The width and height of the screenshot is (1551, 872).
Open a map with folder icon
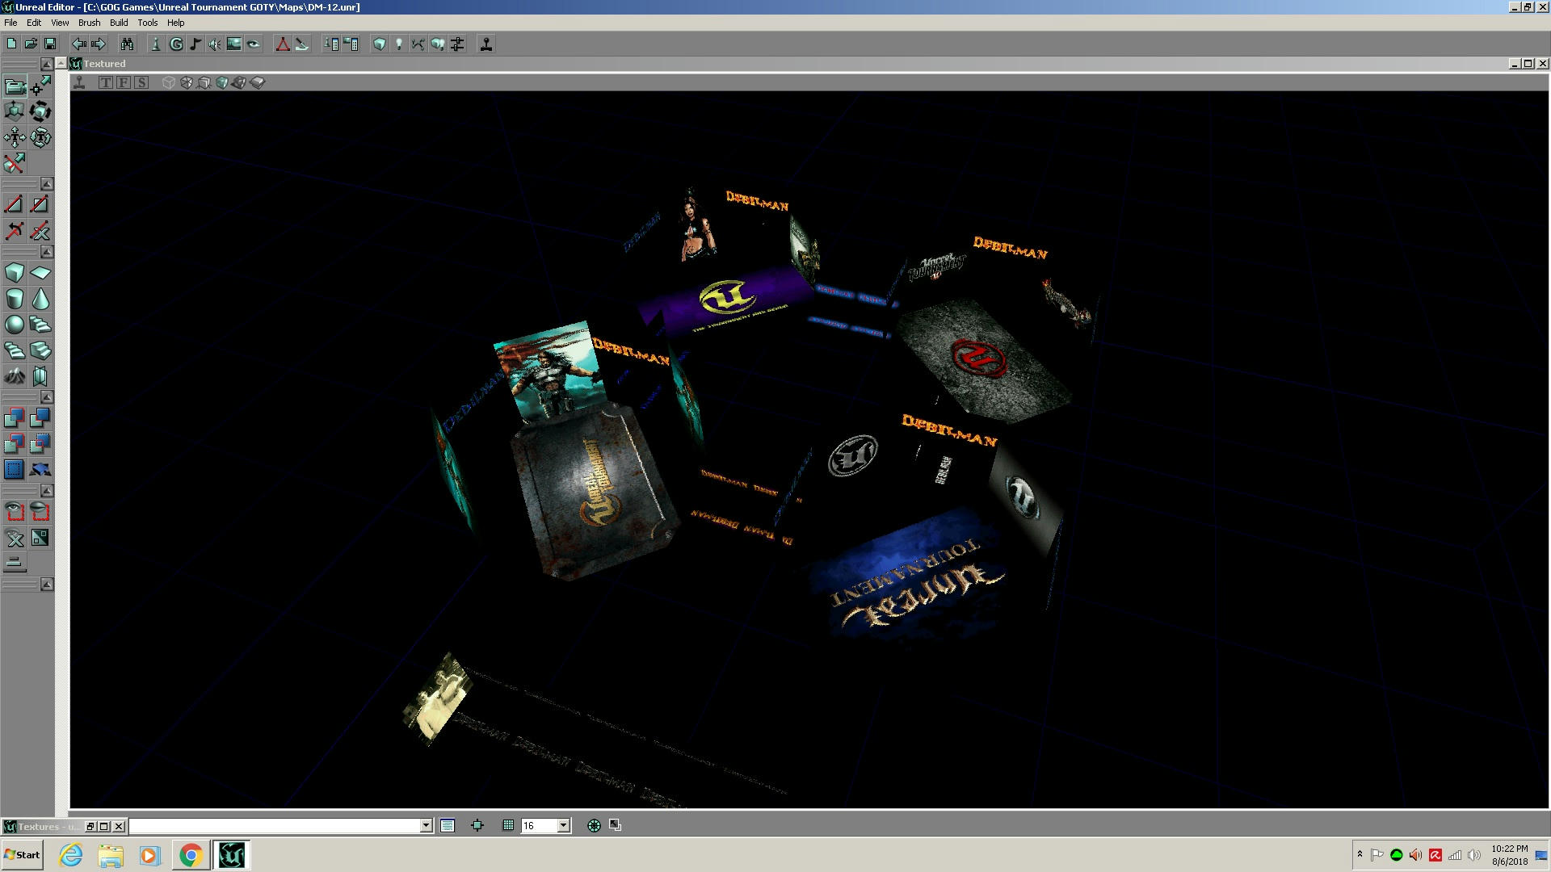point(31,44)
